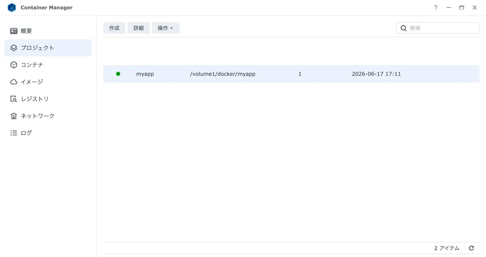Image resolution: width=486 pixels, height=257 pixels.
Task: Open the コンテナ section
Action: [32, 65]
